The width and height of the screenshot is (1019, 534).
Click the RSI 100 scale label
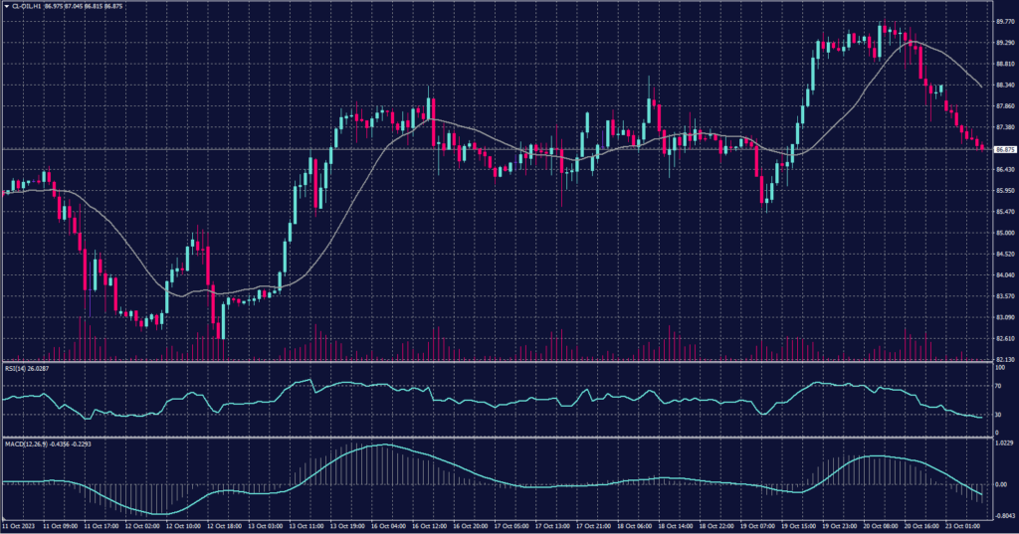point(1000,368)
